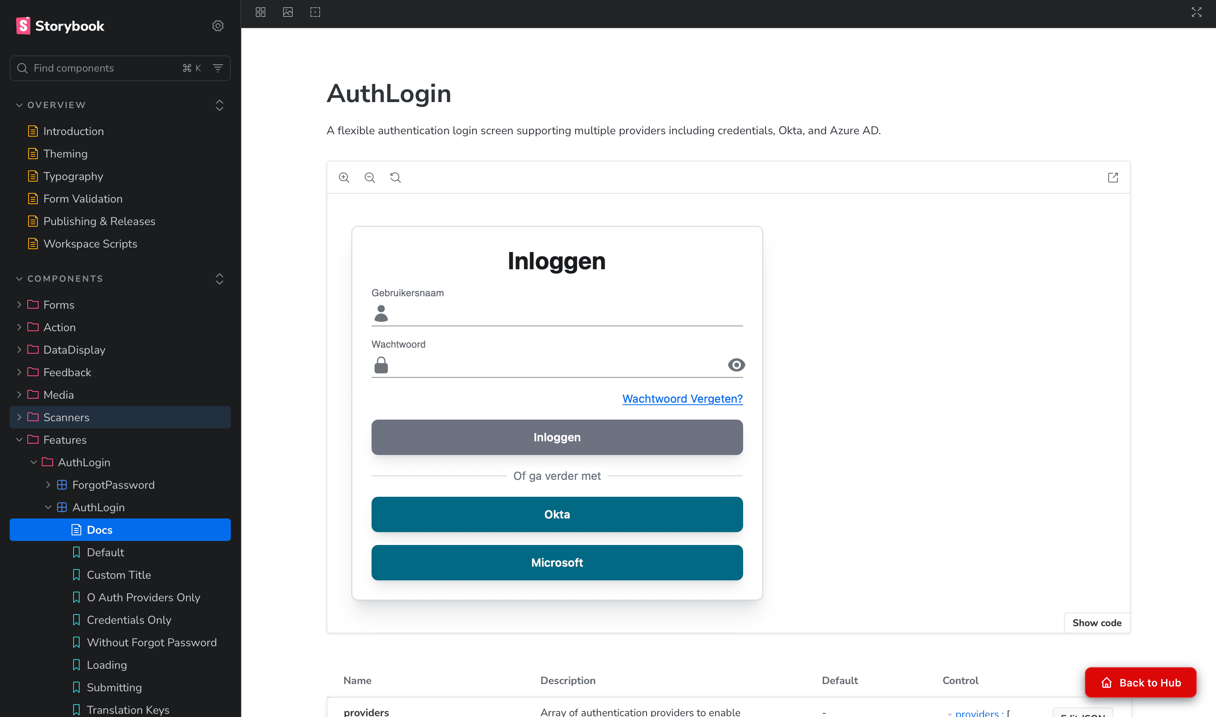Click the Wachtwoord Vergeten? link
Image resolution: width=1216 pixels, height=717 pixels.
682,399
